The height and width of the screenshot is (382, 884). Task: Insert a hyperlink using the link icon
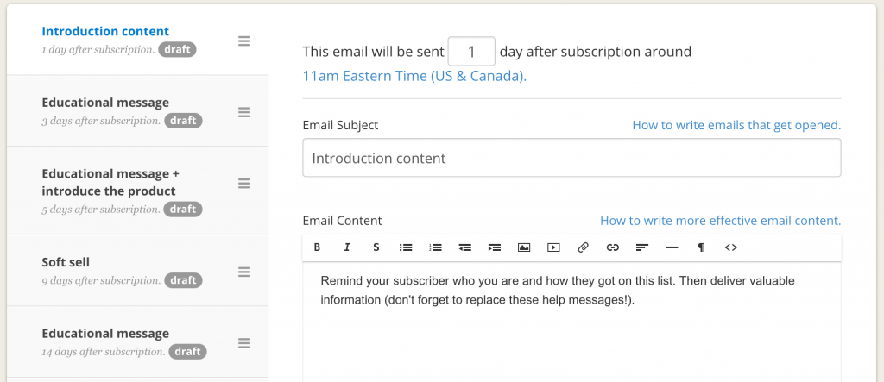tap(612, 247)
